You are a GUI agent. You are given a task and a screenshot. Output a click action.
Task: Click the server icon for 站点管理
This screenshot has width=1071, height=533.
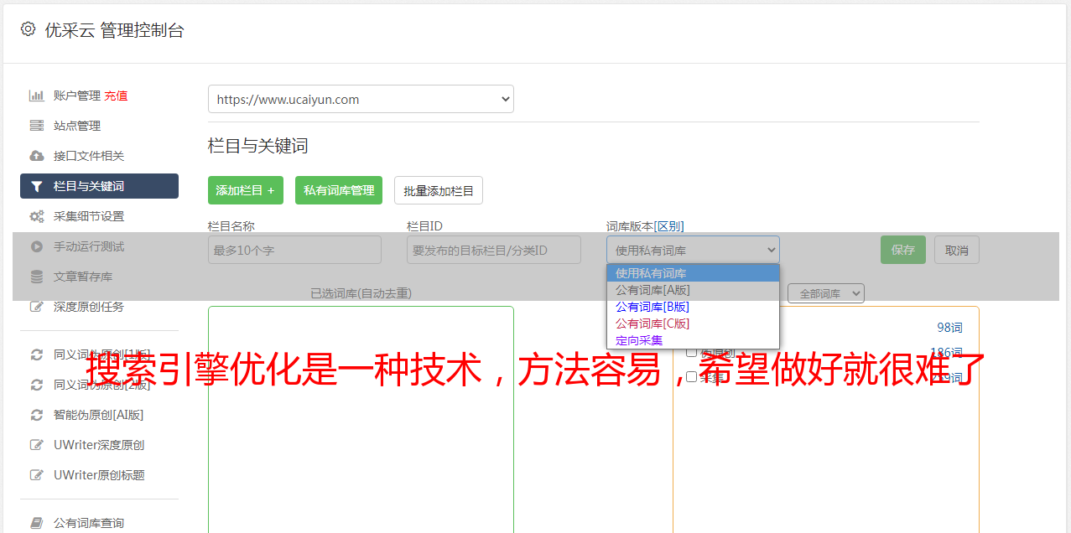[x=36, y=126]
